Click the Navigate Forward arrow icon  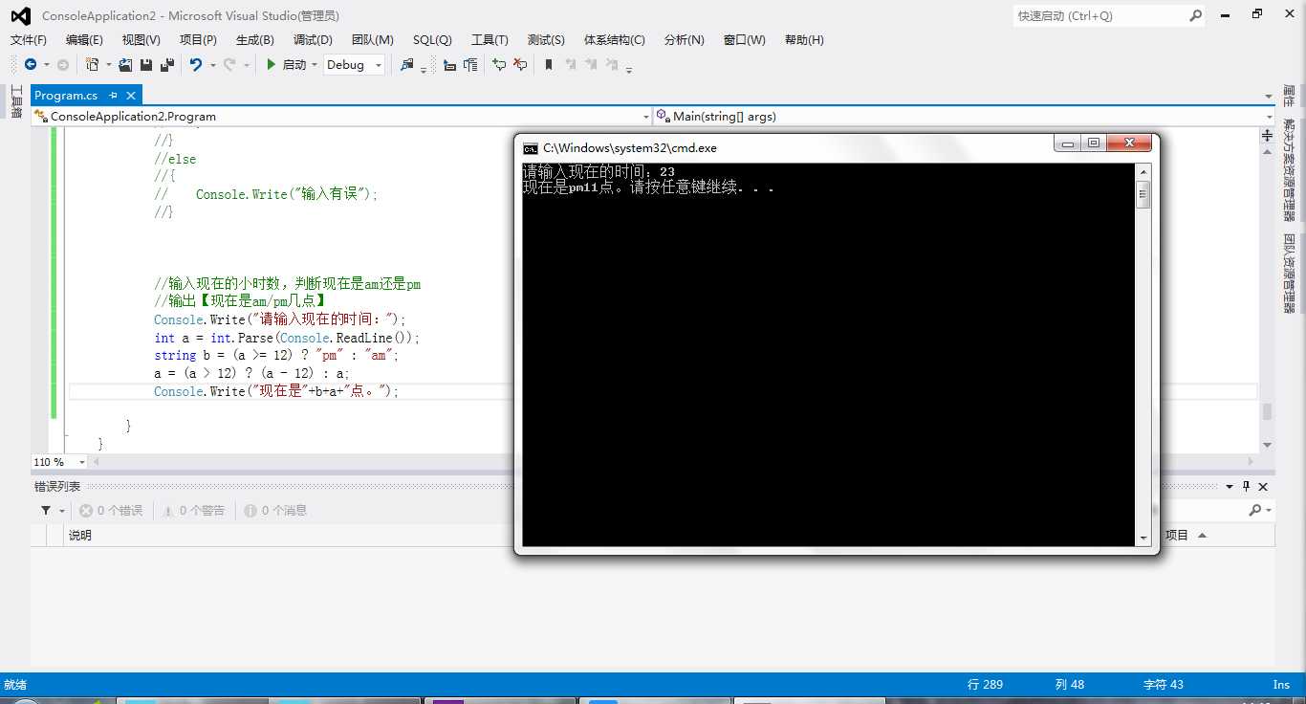63,64
